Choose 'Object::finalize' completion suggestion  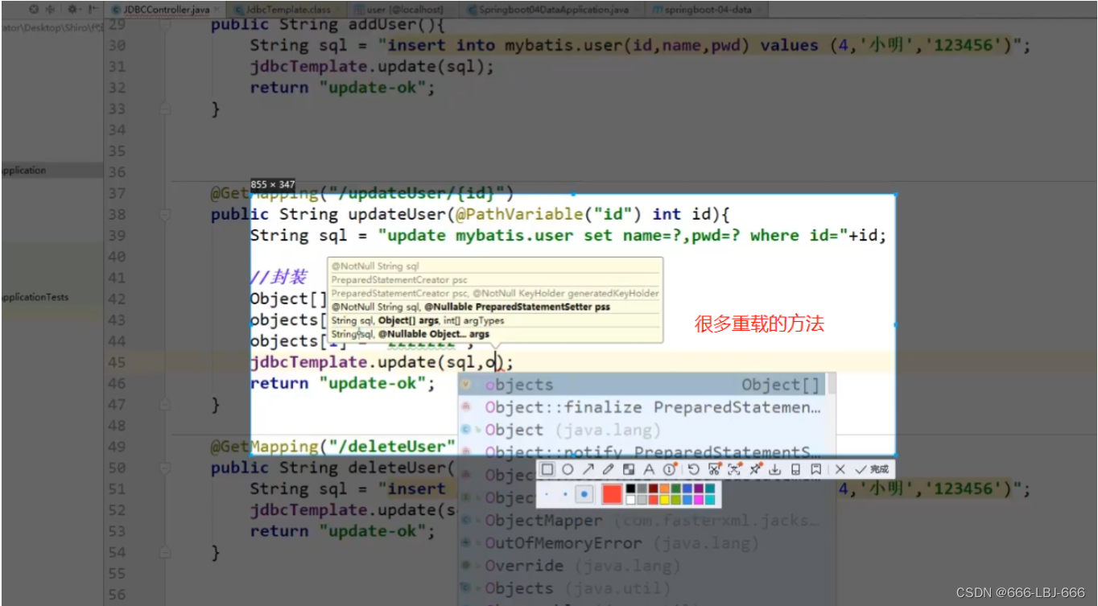pos(642,407)
